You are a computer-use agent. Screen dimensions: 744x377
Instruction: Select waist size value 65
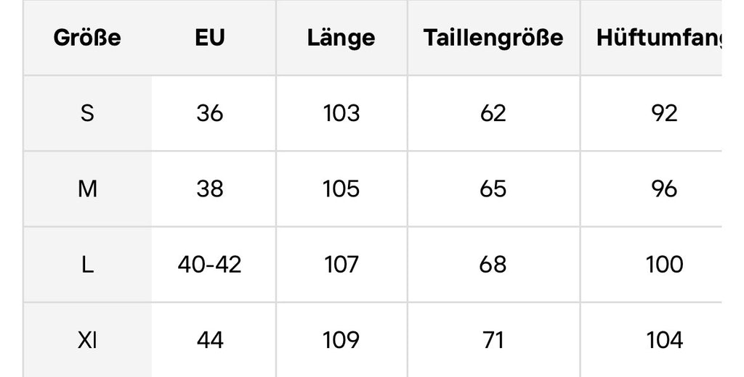[x=493, y=188]
